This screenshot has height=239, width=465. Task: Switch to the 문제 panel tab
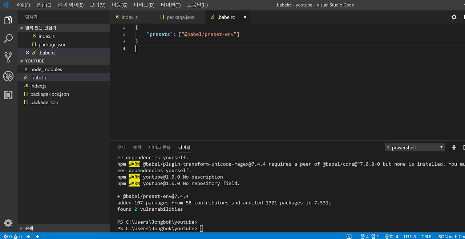121,147
